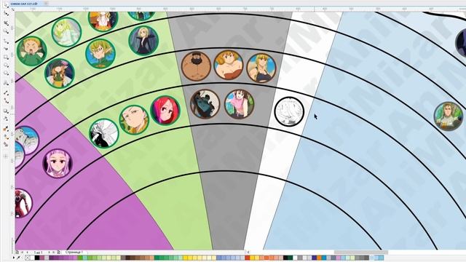Pick the black palette swatch after white
This screenshot has width=466, height=262.
(37, 258)
